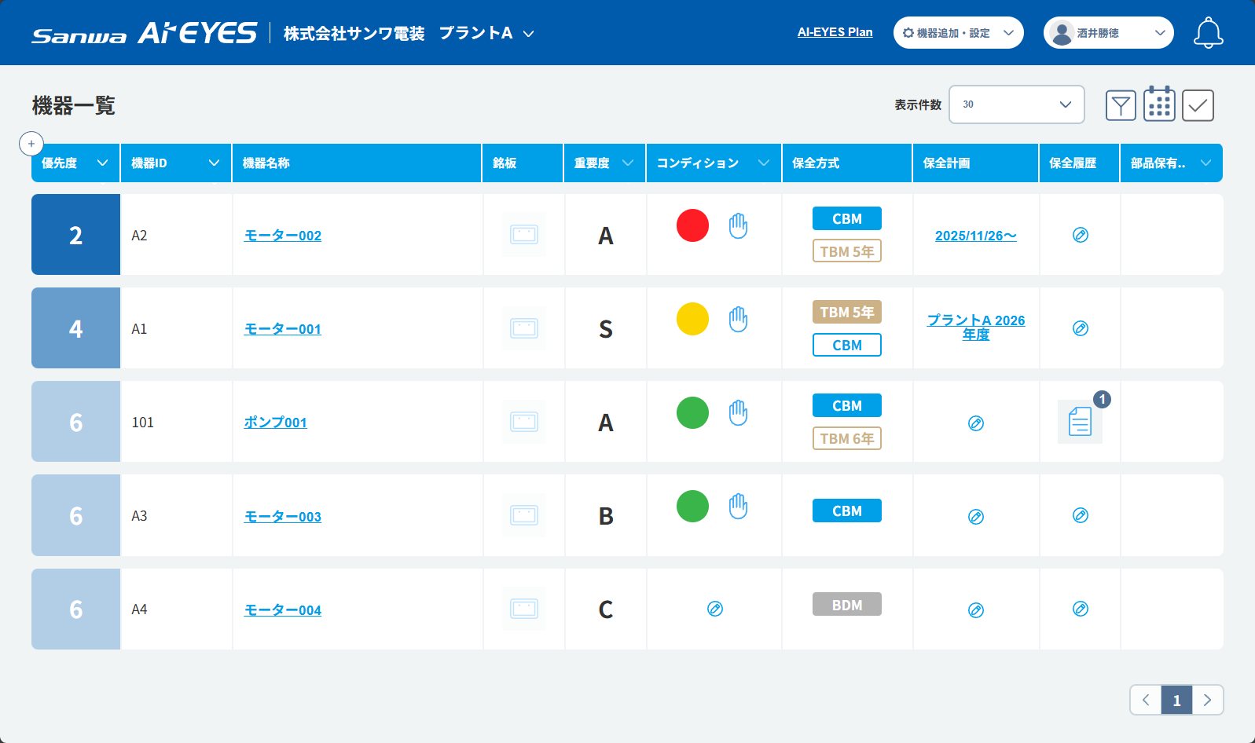1255x743 pixels.
Task: Open the calendar view icon
Action: [1159, 104]
